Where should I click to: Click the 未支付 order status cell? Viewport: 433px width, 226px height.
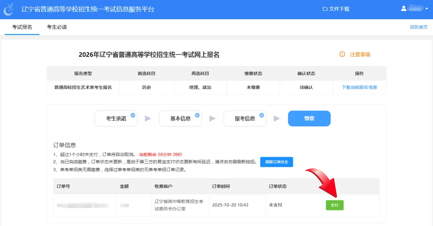tap(275, 205)
